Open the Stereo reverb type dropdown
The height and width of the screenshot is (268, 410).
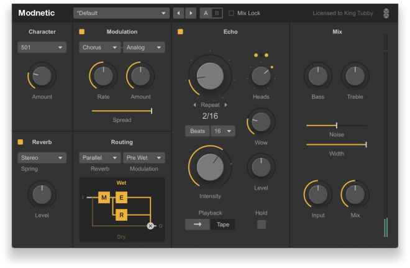pyautogui.click(x=42, y=158)
